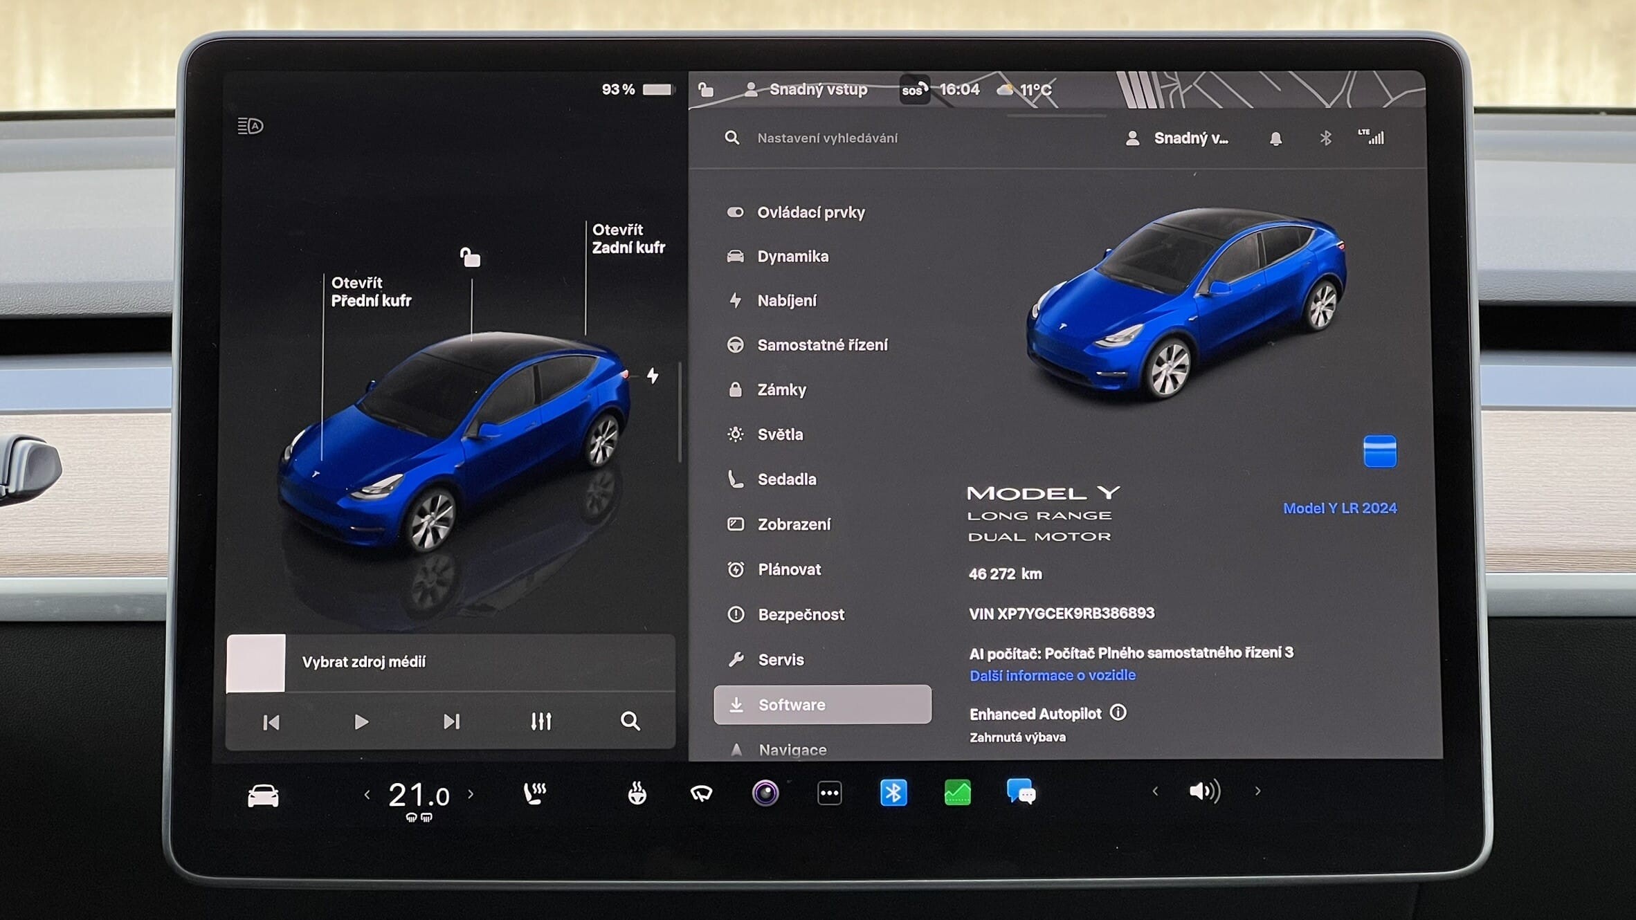Open the Bluetooth app in bottom dock
Screen dimensions: 1636x920
coord(893,792)
